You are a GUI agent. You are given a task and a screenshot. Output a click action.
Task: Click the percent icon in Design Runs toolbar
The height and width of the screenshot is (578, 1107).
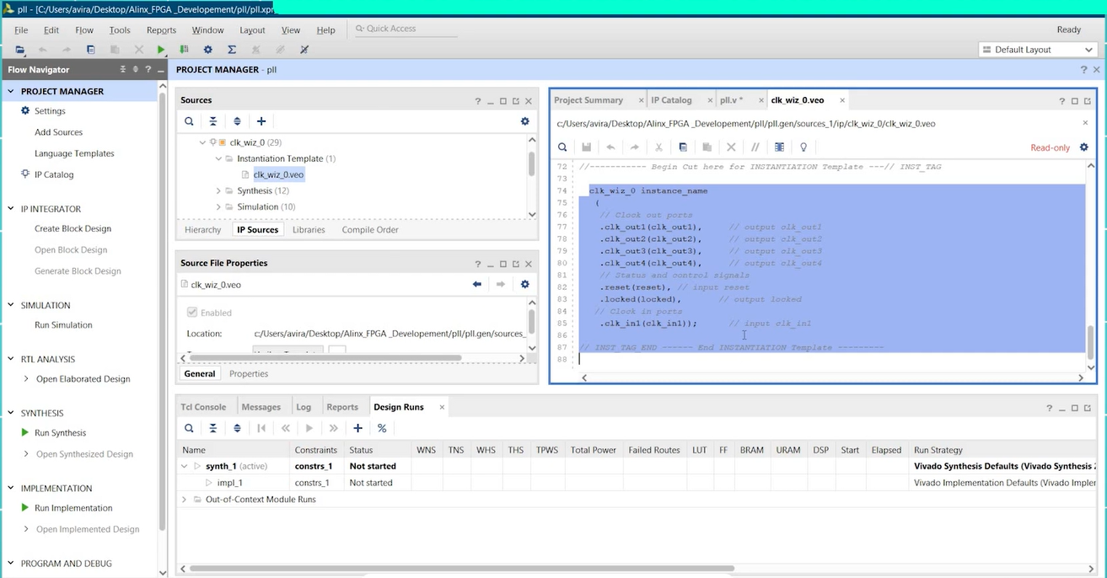point(382,428)
